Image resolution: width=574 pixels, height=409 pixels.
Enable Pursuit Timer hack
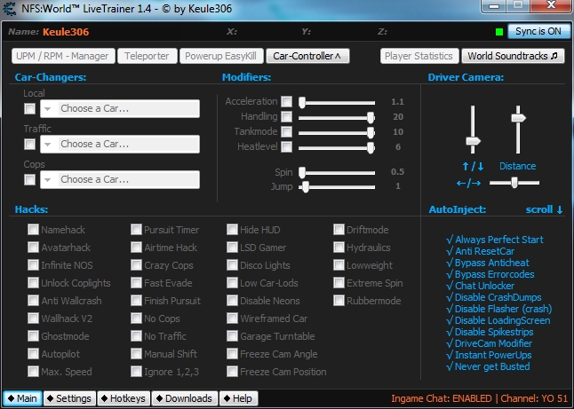click(x=136, y=230)
